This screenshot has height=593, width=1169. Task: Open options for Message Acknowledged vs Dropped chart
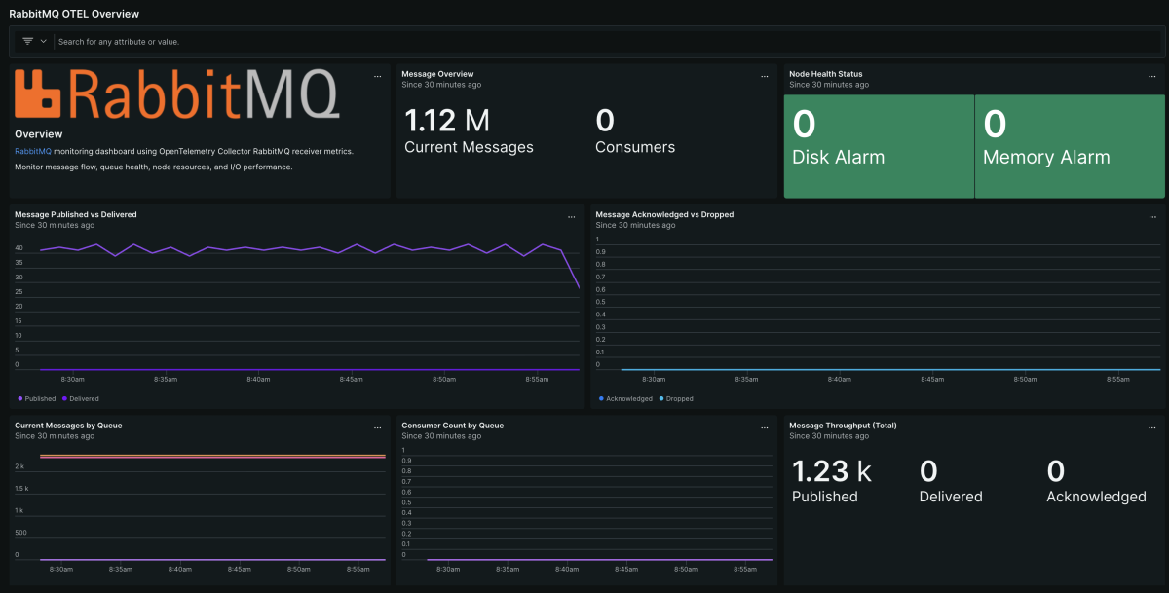[1152, 216]
